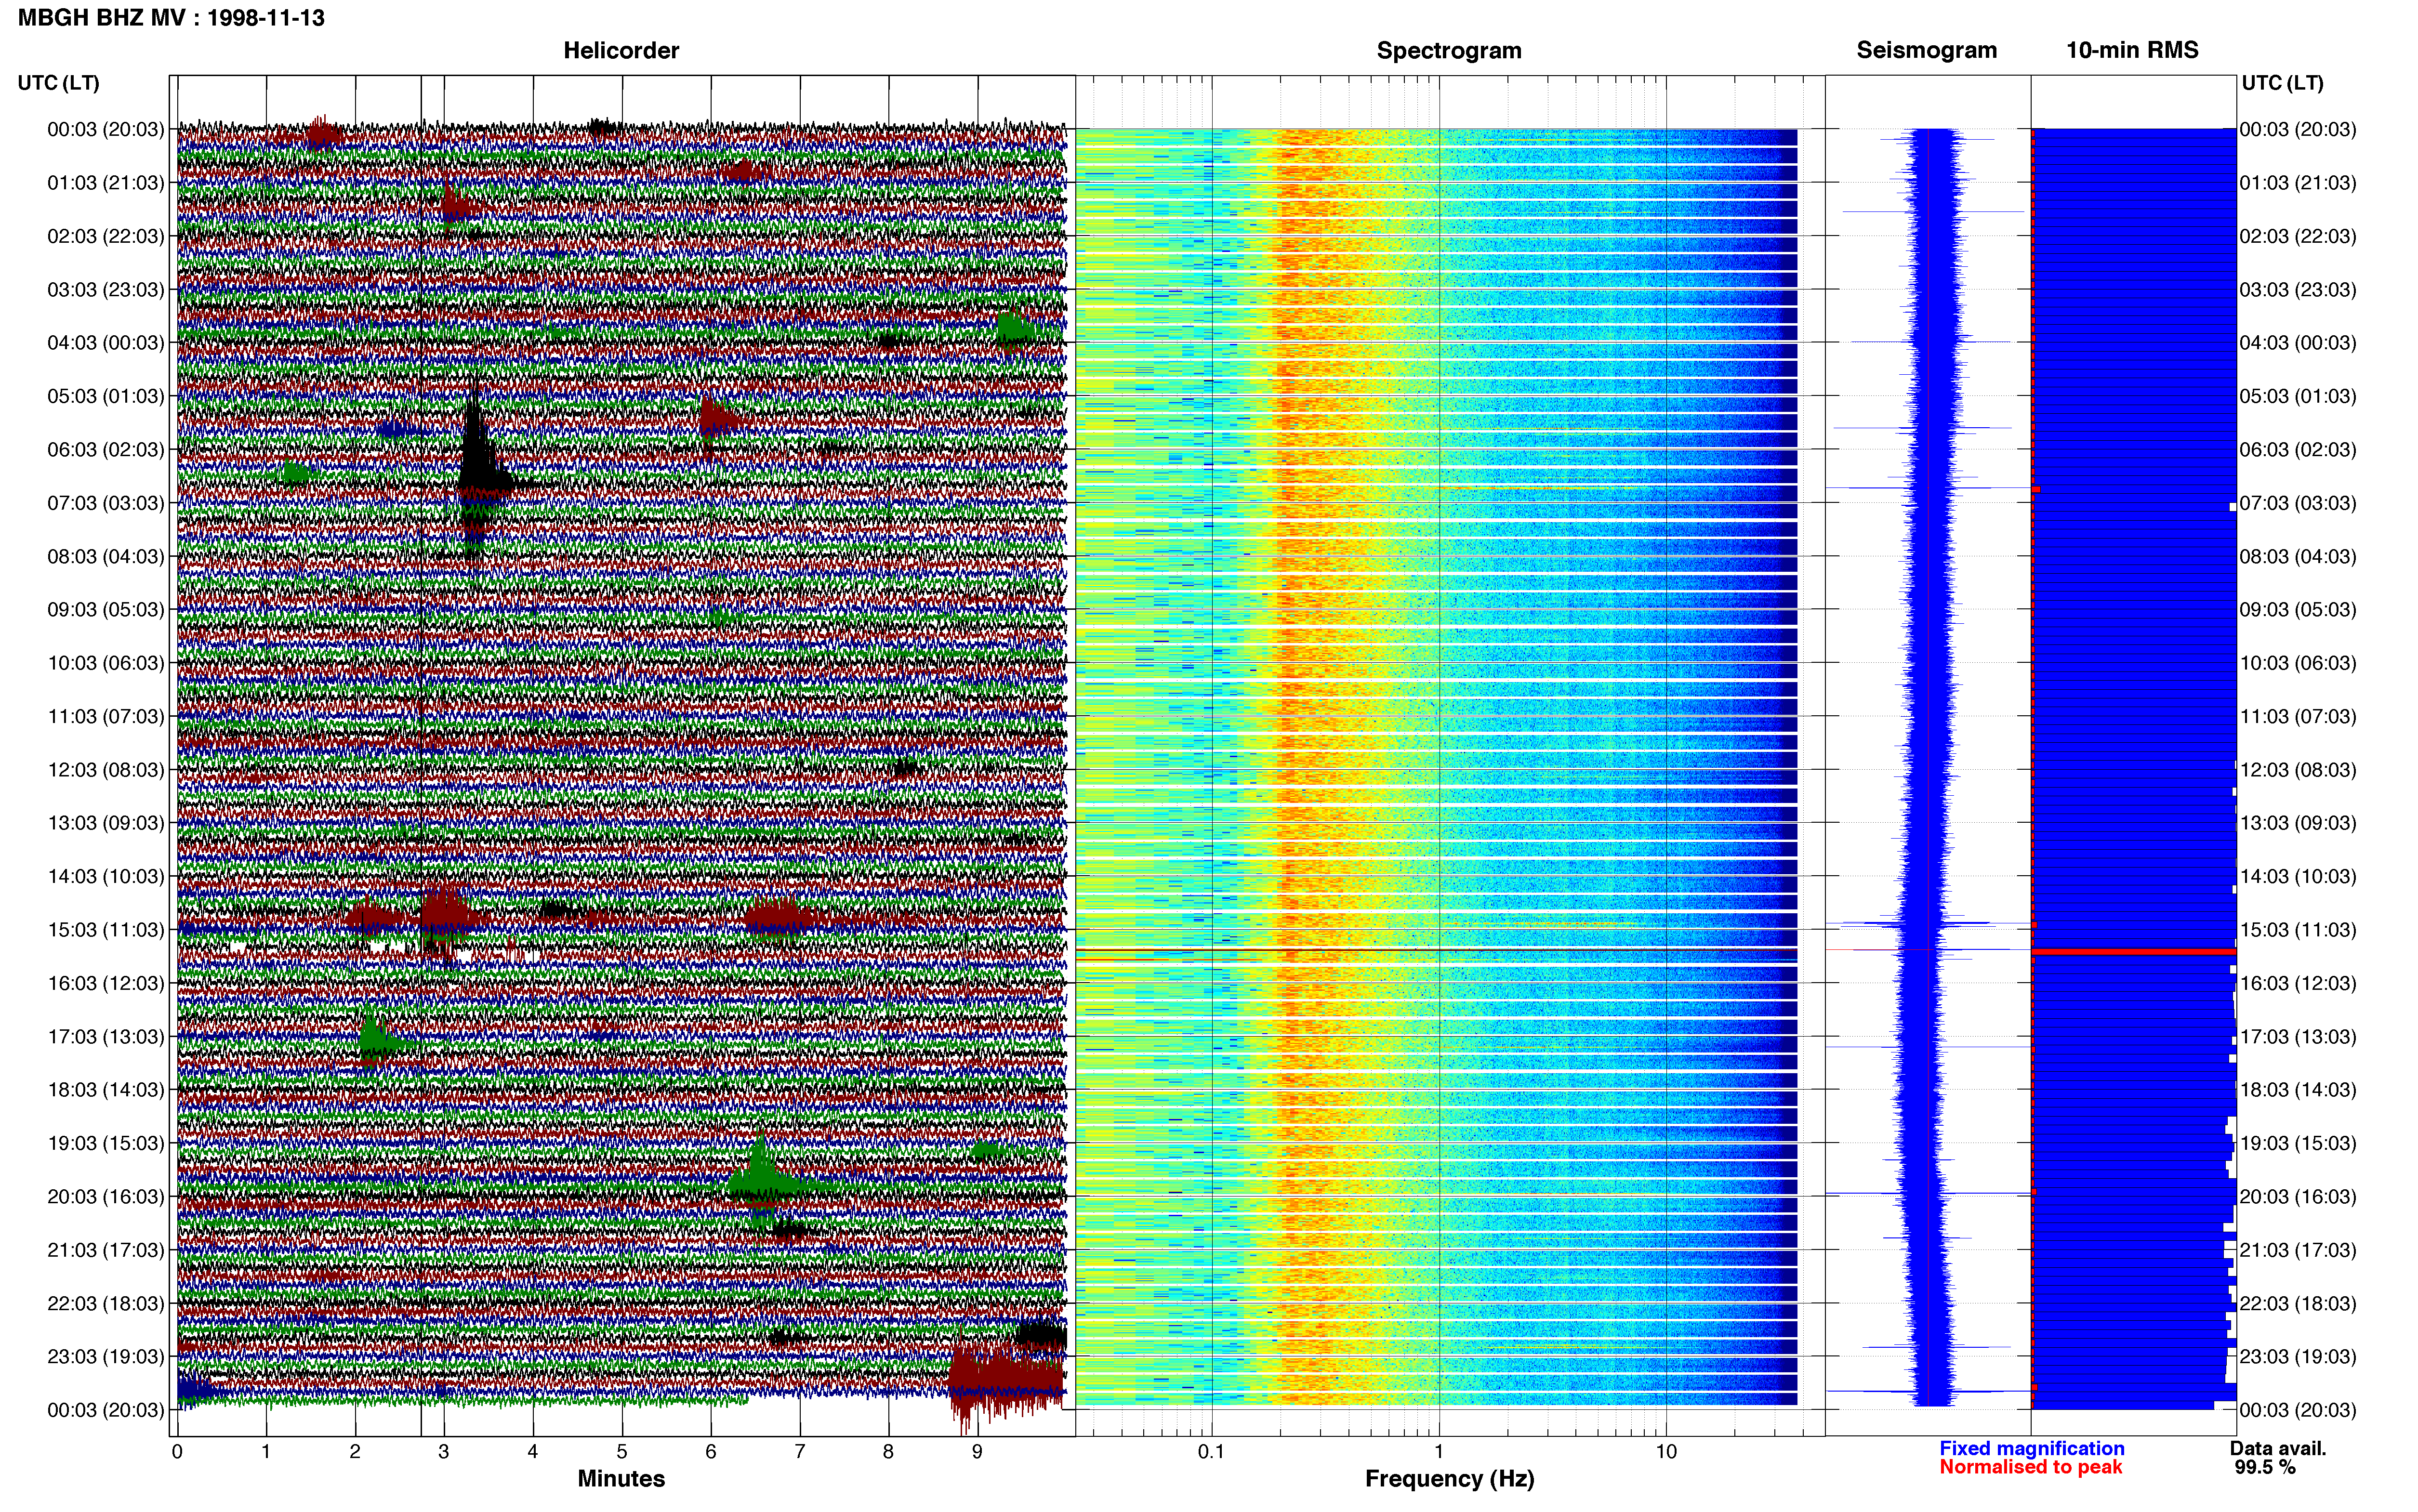The image size is (2418, 1512).
Task: Click the left time label 15:03 (11:03)
Action: tap(106, 930)
